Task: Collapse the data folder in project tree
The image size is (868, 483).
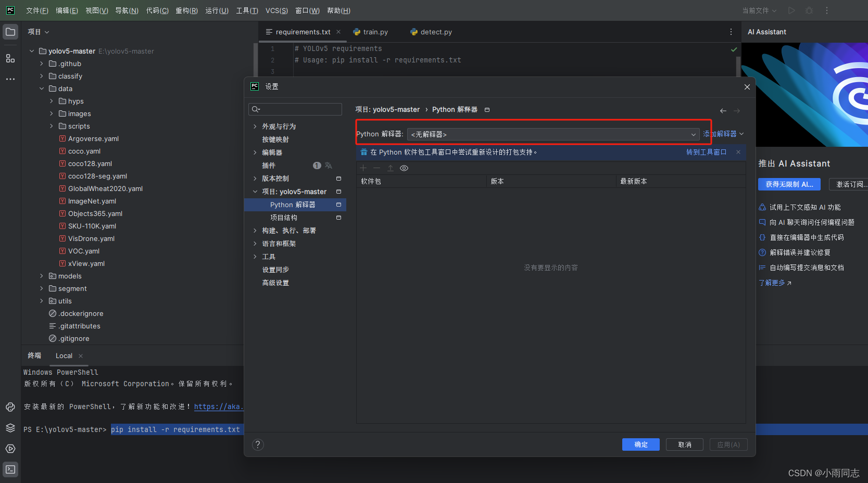Action: [x=42, y=88]
